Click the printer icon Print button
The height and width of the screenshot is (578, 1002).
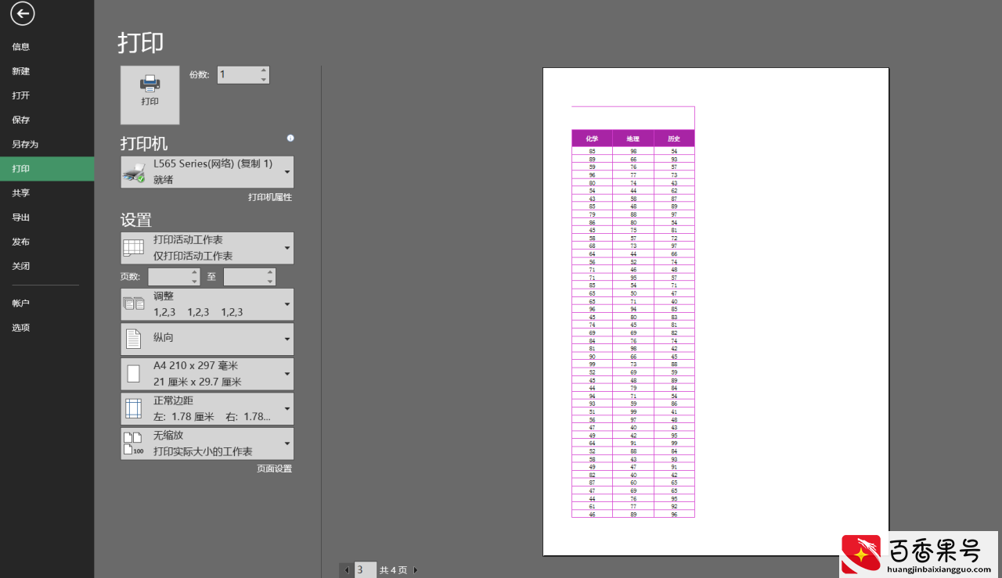150,95
